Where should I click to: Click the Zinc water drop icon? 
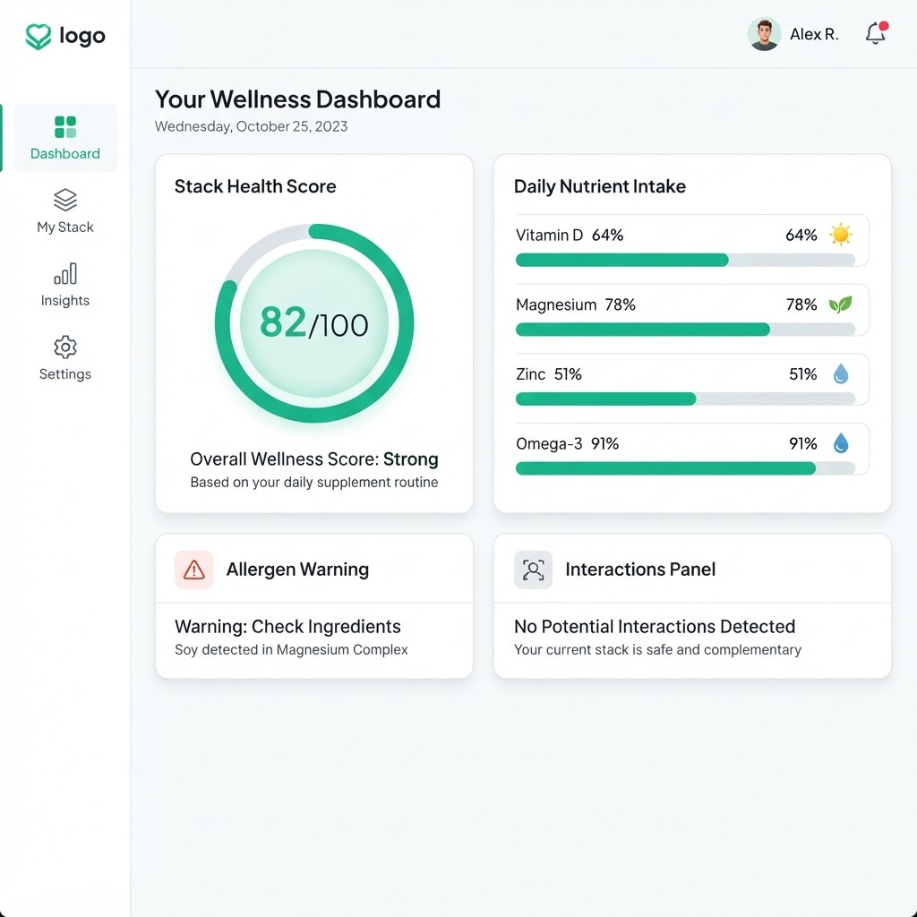[841, 373]
